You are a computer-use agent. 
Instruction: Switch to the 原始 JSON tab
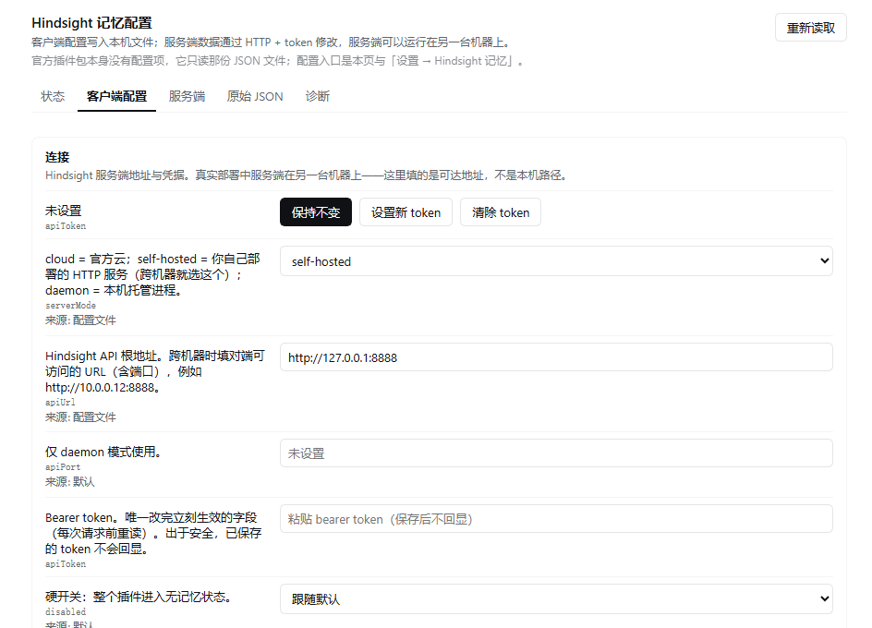(255, 96)
